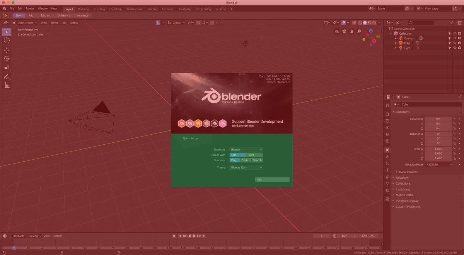Pin the Cube properties panel
Image resolution: width=464 pixels, height=255 pixels.
459,97
